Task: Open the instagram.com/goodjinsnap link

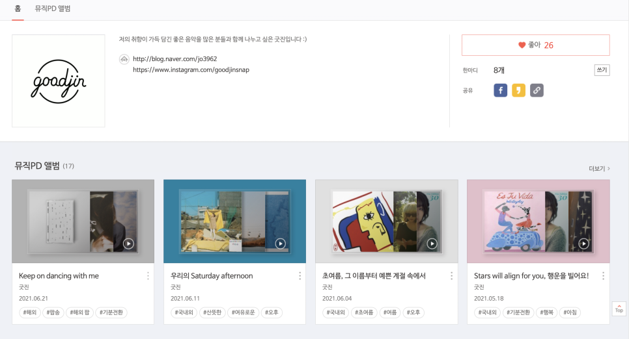Action: (x=191, y=69)
